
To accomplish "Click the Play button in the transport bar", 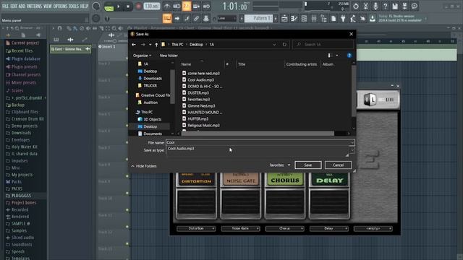I will pos(119,6).
